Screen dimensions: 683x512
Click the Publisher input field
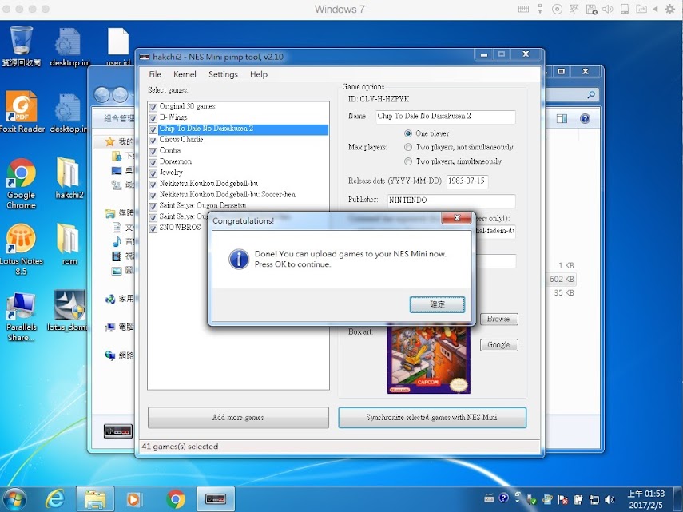pos(451,200)
